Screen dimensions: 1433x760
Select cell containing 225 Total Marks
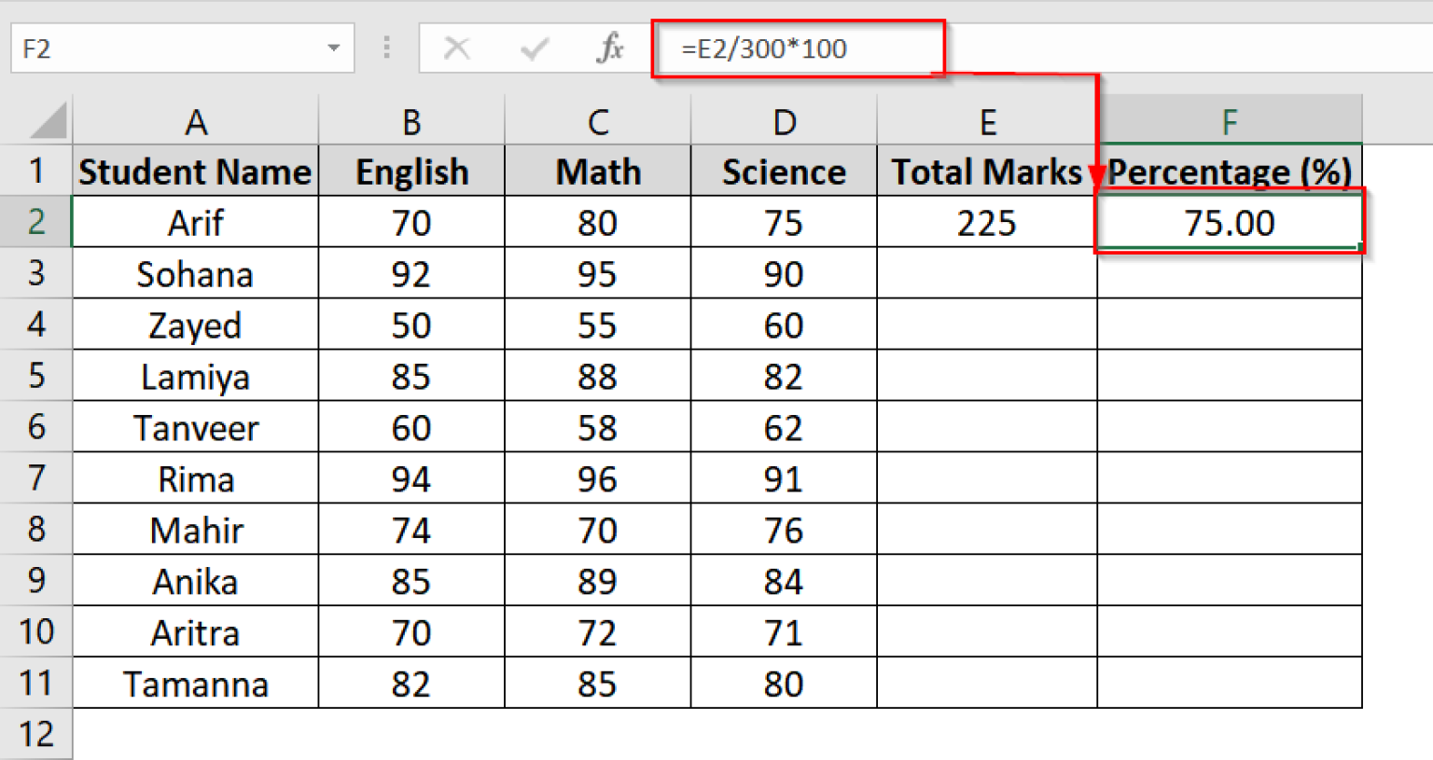click(x=987, y=222)
